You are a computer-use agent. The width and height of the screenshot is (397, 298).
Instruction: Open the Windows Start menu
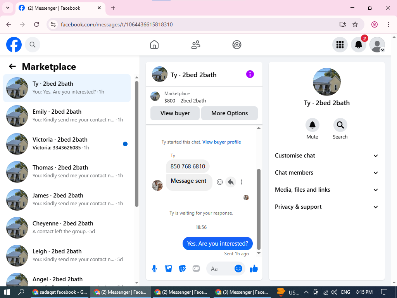[x=7, y=292]
